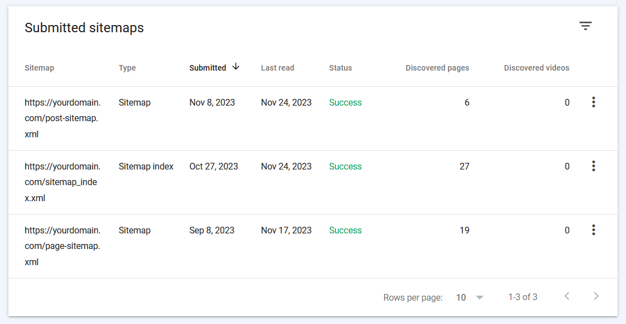Go to previous page using left chevron
626x324 pixels.
click(x=567, y=297)
